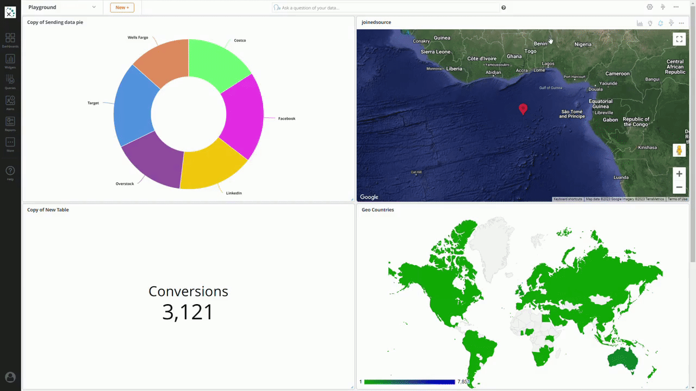Zoom in on the map with the plus button
The width and height of the screenshot is (696, 391).
pos(679,174)
